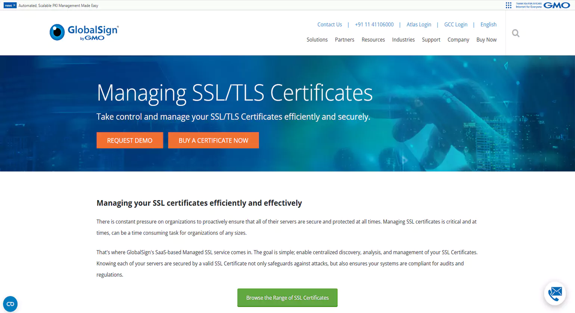The image size is (575, 313).
Task: Open the Contact Us link
Action: [329, 25]
